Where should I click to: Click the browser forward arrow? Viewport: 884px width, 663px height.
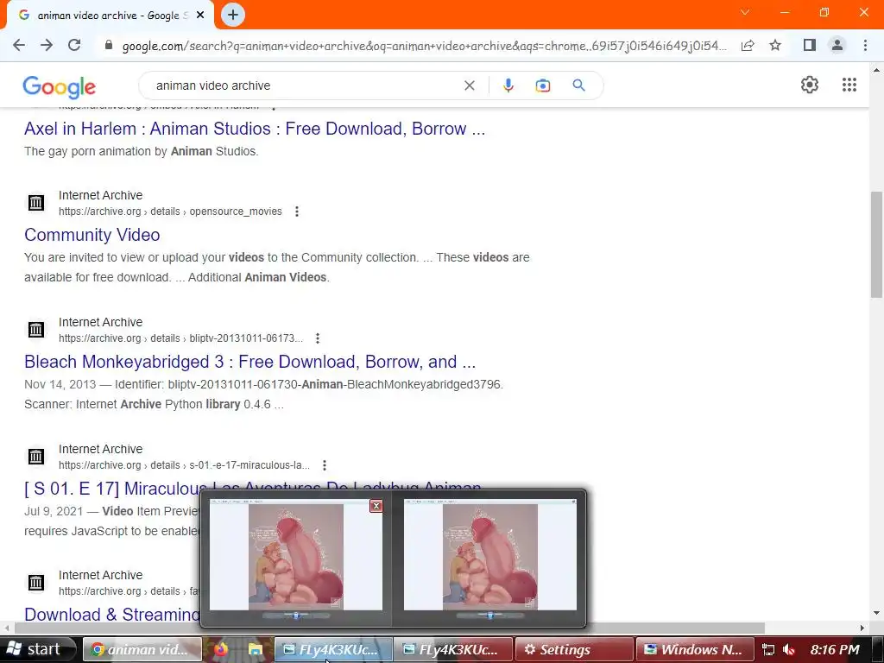click(x=47, y=45)
